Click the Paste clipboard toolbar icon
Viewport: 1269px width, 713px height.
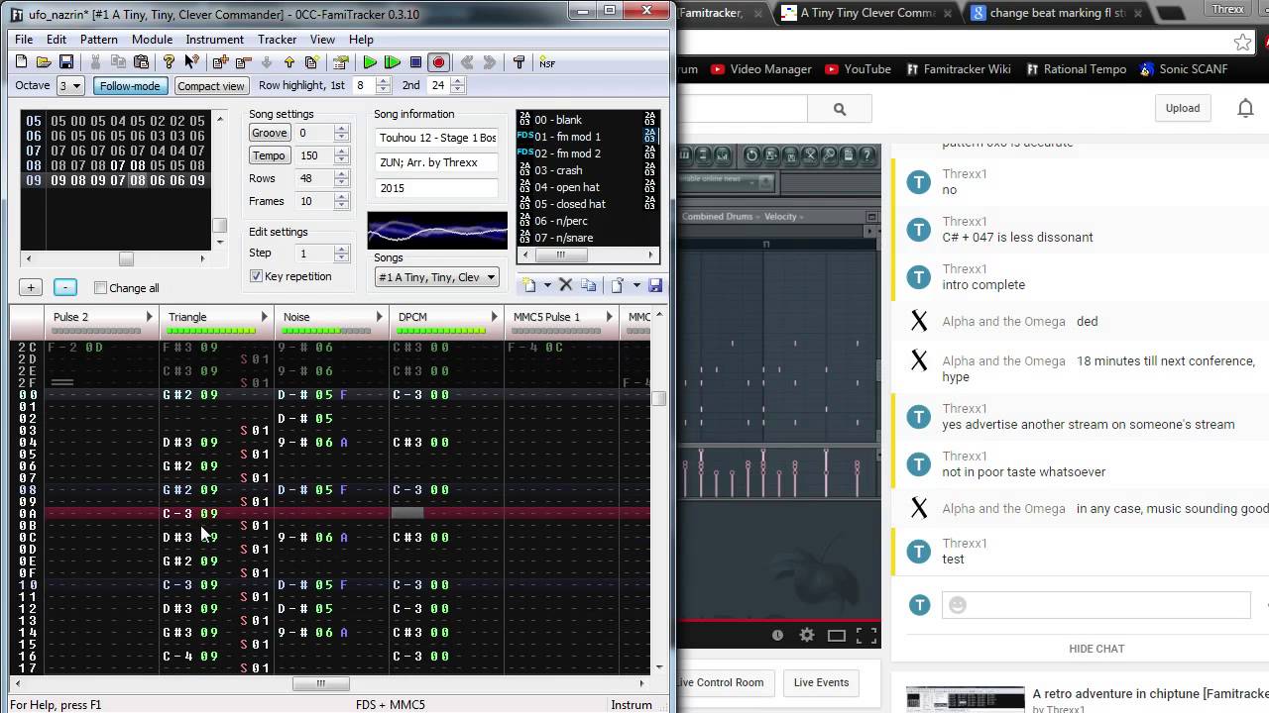click(141, 62)
